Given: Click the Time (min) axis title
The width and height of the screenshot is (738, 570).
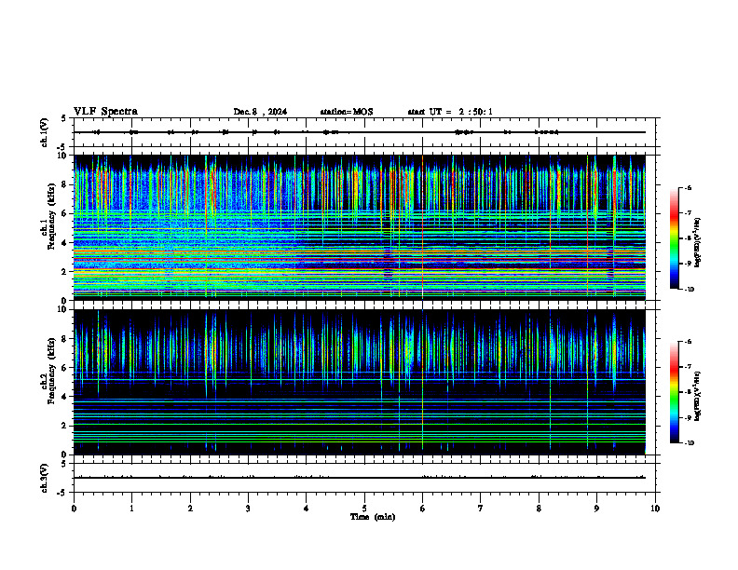Looking at the screenshot, I should 373,517.
